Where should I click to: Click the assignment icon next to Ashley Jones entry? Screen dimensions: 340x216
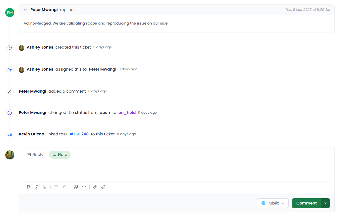pos(10,70)
